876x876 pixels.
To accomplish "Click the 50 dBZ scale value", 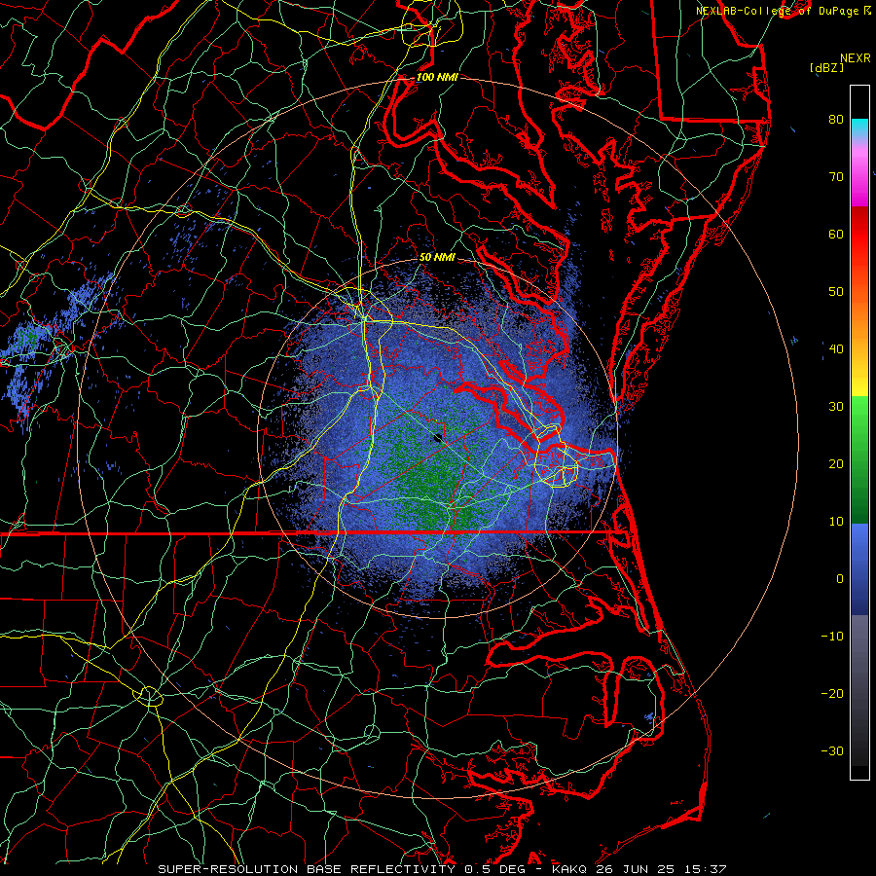I will tap(836, 292).
